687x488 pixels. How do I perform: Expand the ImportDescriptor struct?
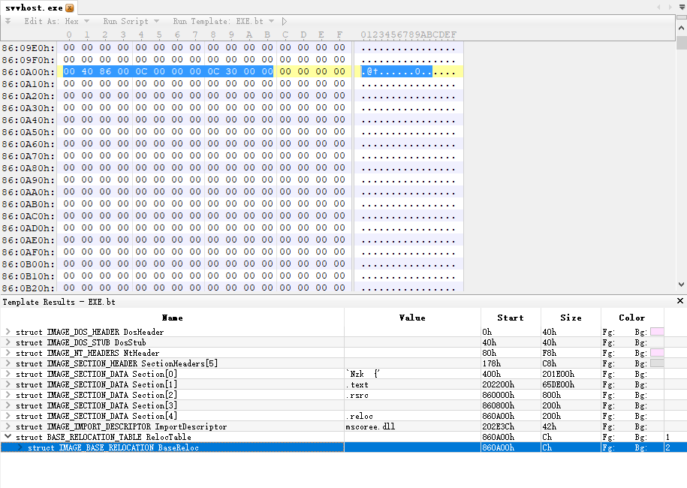8,426
